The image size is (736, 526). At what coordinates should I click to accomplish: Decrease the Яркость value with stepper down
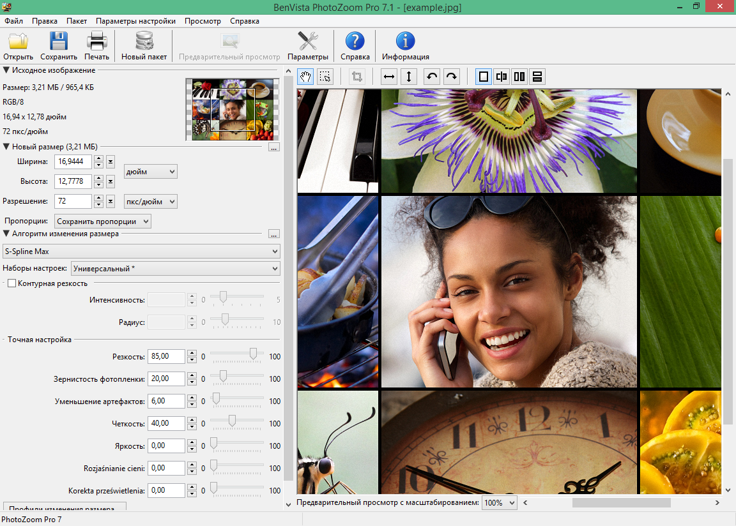point(192,449)
